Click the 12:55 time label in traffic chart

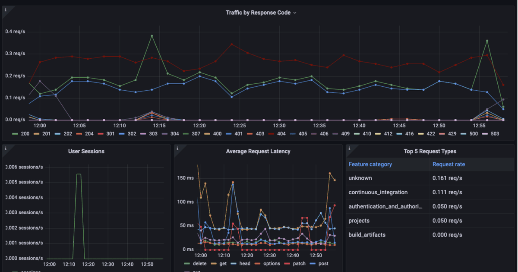coord(479,126)
